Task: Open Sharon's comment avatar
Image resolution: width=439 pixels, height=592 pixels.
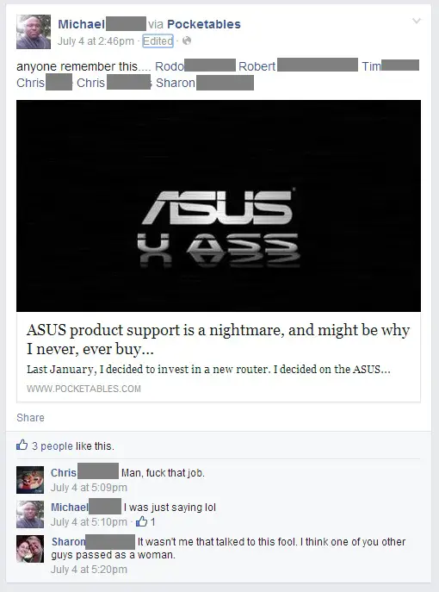Action: (x=30, y=549)
